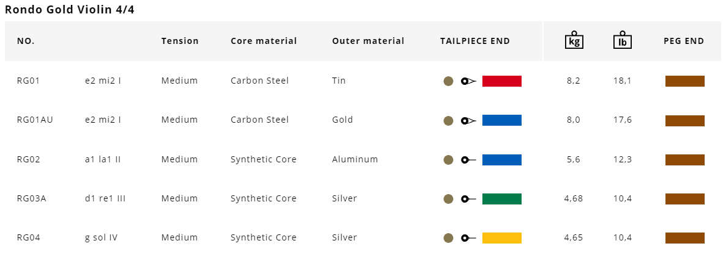Click the tan dot in RG01 row
The width and height of the screenshot is (723, 260).
pyautogui.click(x=448, y=81)
